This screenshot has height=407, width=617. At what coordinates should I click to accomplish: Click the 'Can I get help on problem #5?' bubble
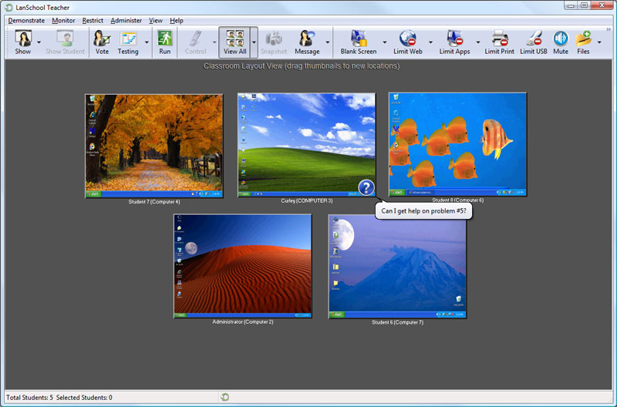tap(423, 210)
